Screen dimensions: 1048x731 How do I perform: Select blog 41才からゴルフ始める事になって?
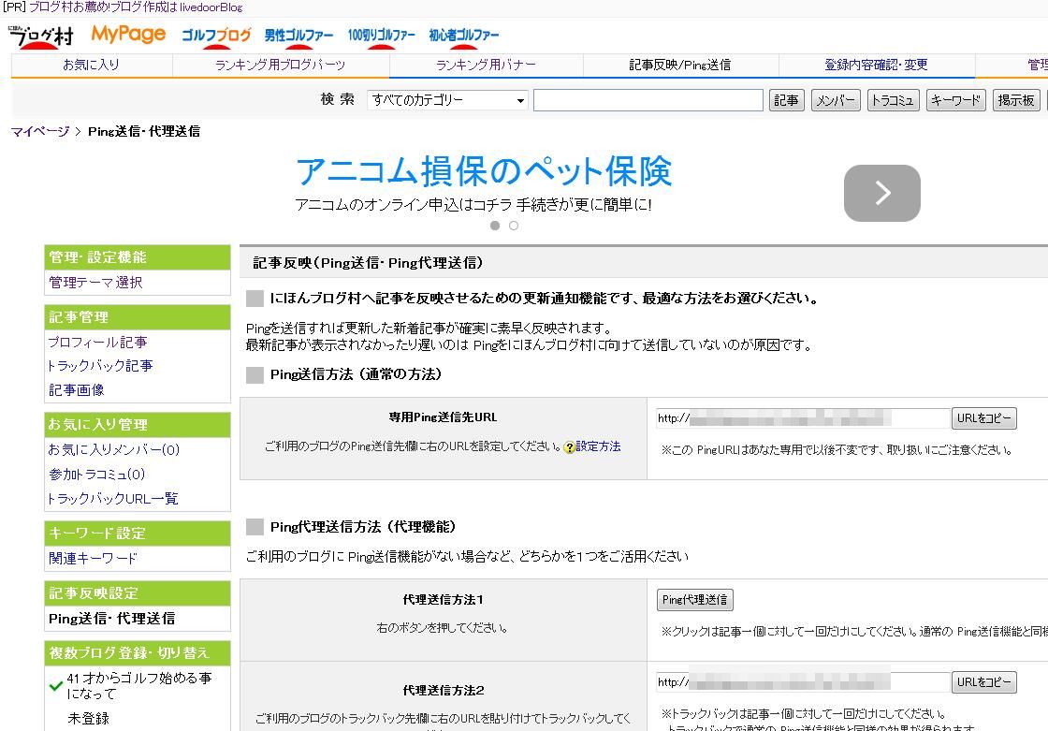139,685
